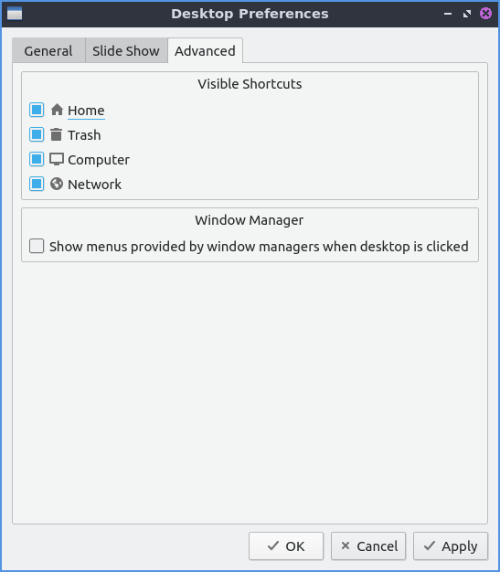
Task: Click the Computer monitor icon
Action: (57, 159)
